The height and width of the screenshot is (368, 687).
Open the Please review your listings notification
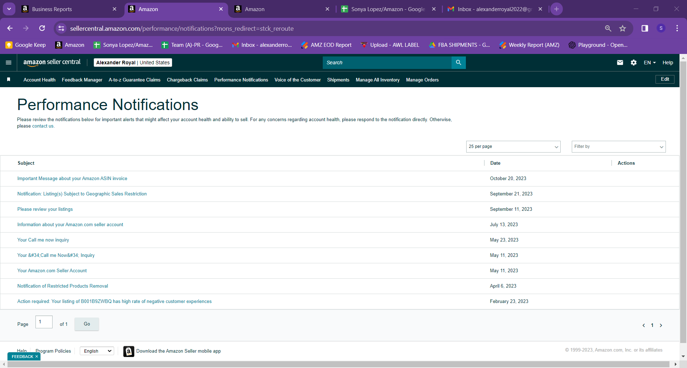(x=45, y=209)
